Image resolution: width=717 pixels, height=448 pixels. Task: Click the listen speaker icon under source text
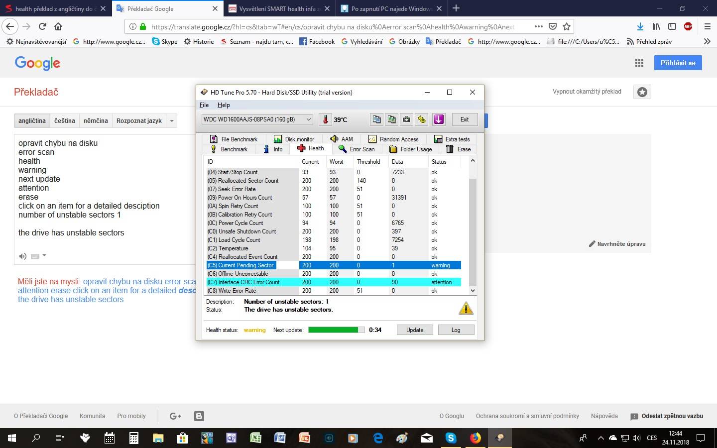23,256
